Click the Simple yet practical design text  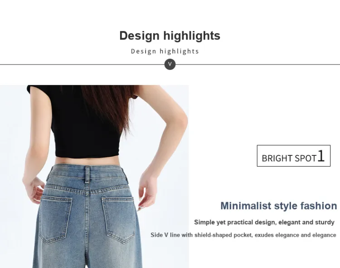coord(264,222)
